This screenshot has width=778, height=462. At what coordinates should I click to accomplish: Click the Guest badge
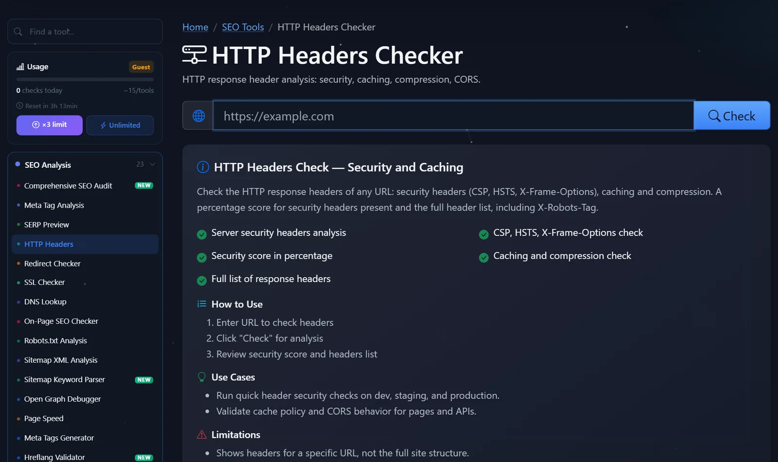coord(141,67)
